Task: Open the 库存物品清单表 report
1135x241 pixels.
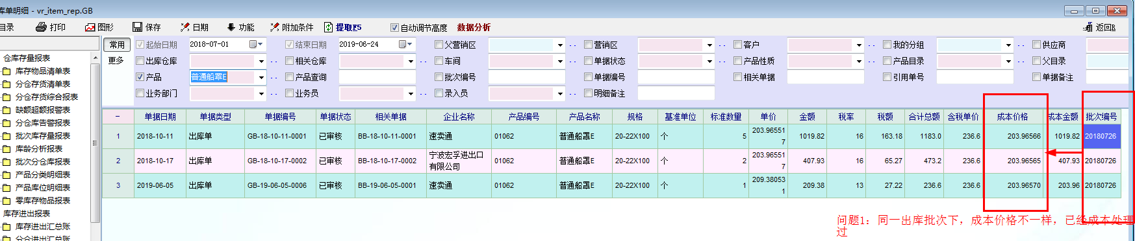Action: coord(43,71)
